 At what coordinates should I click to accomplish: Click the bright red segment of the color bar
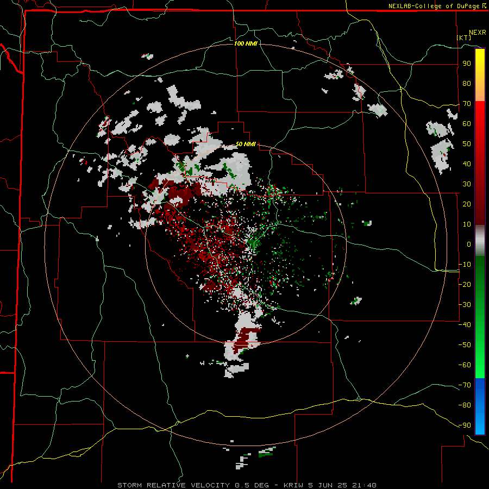pyautogui.click(x=480, y=131)
